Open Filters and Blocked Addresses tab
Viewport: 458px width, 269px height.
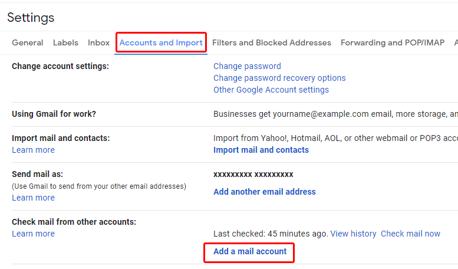(271, 42)
